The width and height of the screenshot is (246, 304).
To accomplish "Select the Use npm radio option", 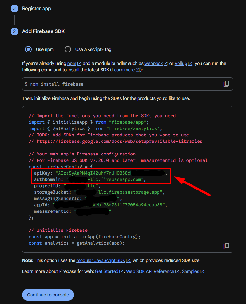I will click(28, 49).
